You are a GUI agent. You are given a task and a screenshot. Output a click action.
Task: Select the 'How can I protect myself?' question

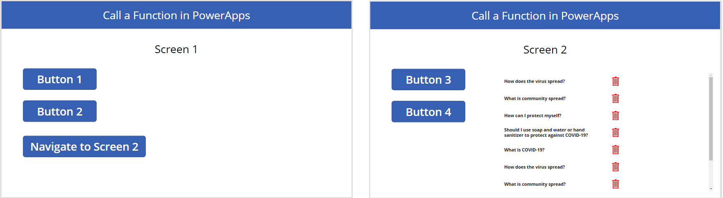click(533, 116)
